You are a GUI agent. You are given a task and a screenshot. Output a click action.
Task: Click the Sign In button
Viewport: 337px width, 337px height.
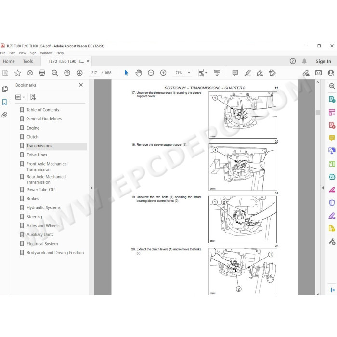pos(323,61)
